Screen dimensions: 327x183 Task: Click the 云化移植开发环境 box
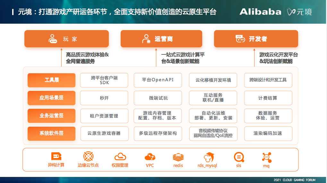coord(213,80)
